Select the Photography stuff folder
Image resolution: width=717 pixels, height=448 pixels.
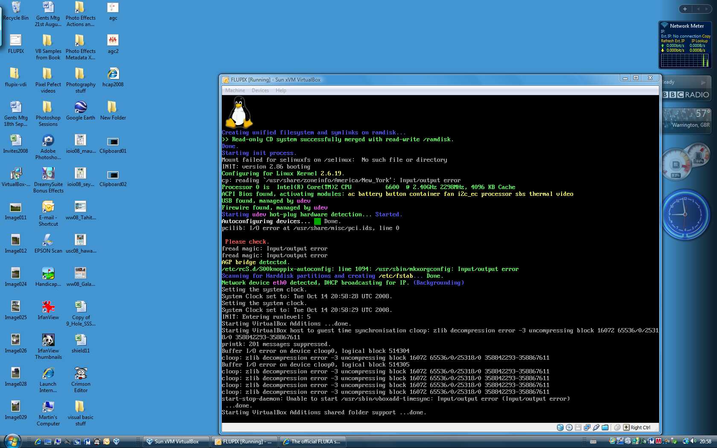point(81,81)
